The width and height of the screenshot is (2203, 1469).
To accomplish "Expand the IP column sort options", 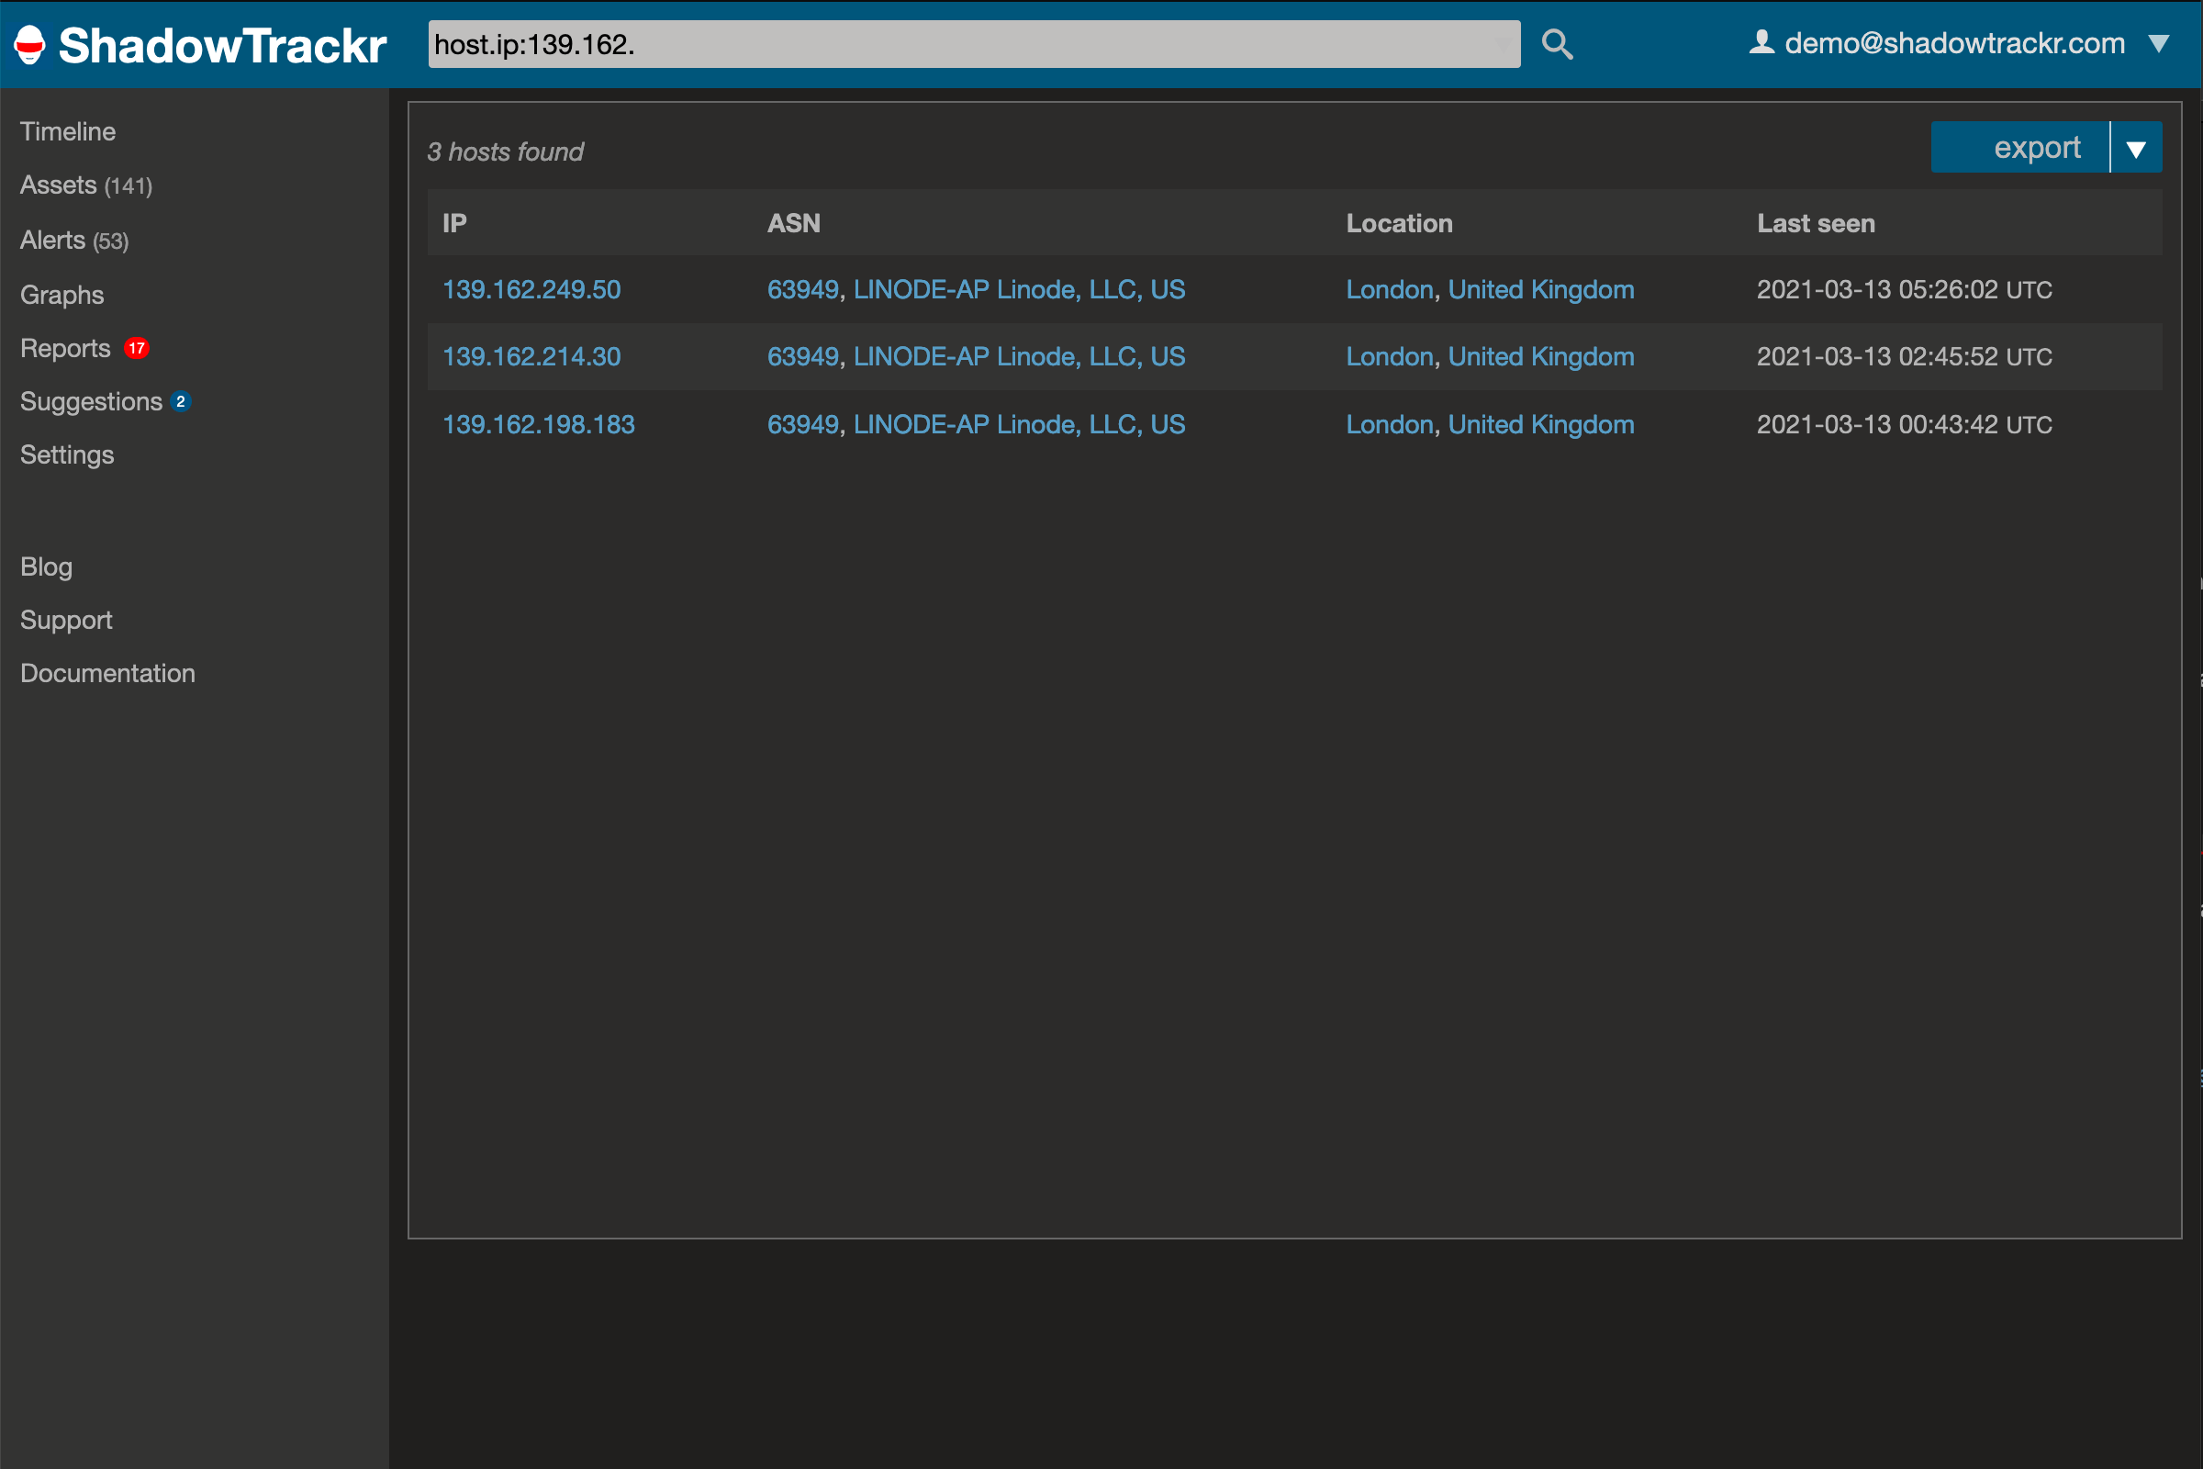I will pyautogui.click(x=457, y=221).
